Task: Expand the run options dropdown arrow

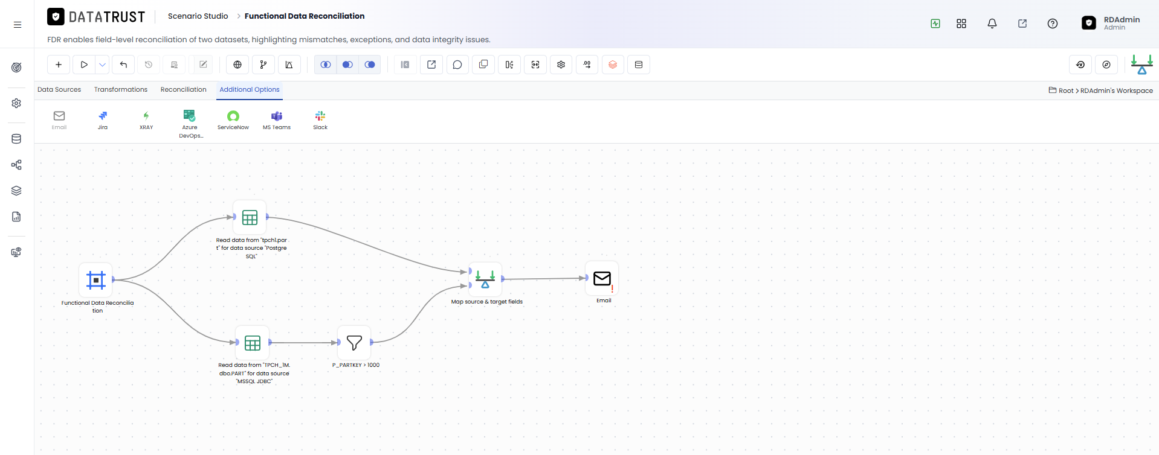Action: [x=103, y=65]
